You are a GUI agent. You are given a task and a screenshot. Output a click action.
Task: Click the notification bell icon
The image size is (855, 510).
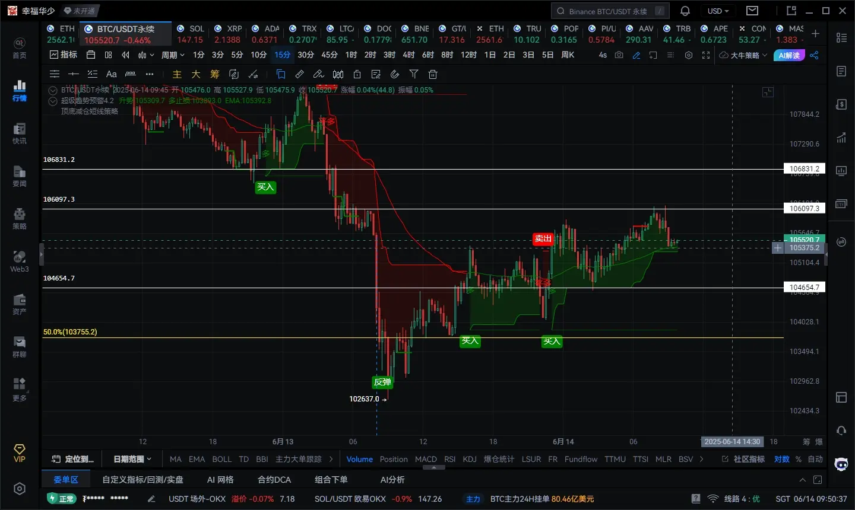click(x=685, y=11)
